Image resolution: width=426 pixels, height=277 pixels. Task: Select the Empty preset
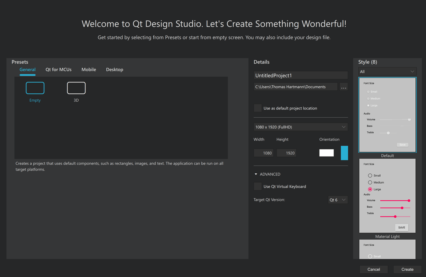coord(35,88)
